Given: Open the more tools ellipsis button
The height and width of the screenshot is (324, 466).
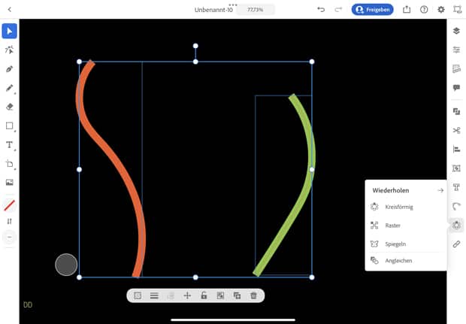Looking at the screenshot, I should (x=10, y=237).
